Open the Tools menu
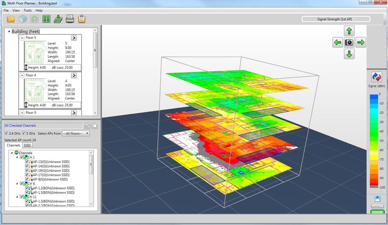Screen dimensions: 388x225 (x=28, y=10)
